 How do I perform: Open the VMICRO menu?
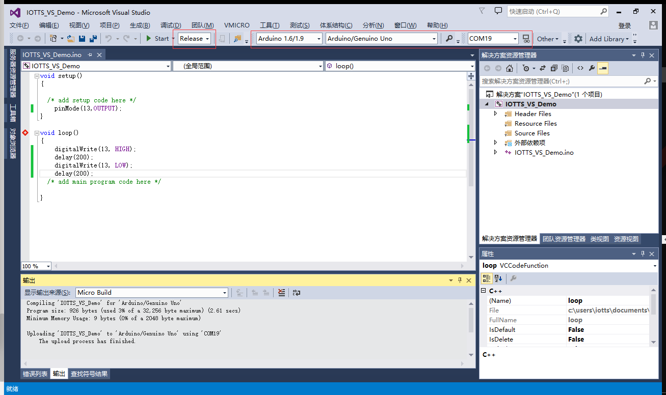tap(237, 25)
